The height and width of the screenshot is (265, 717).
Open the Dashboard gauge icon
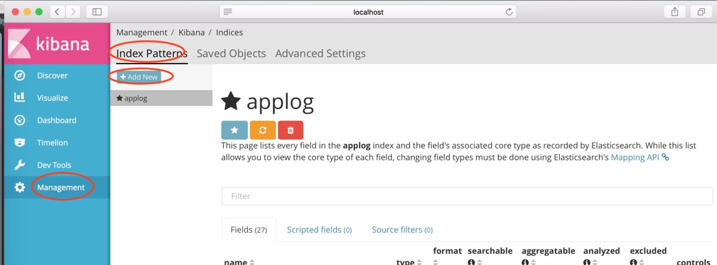(20, 120)
